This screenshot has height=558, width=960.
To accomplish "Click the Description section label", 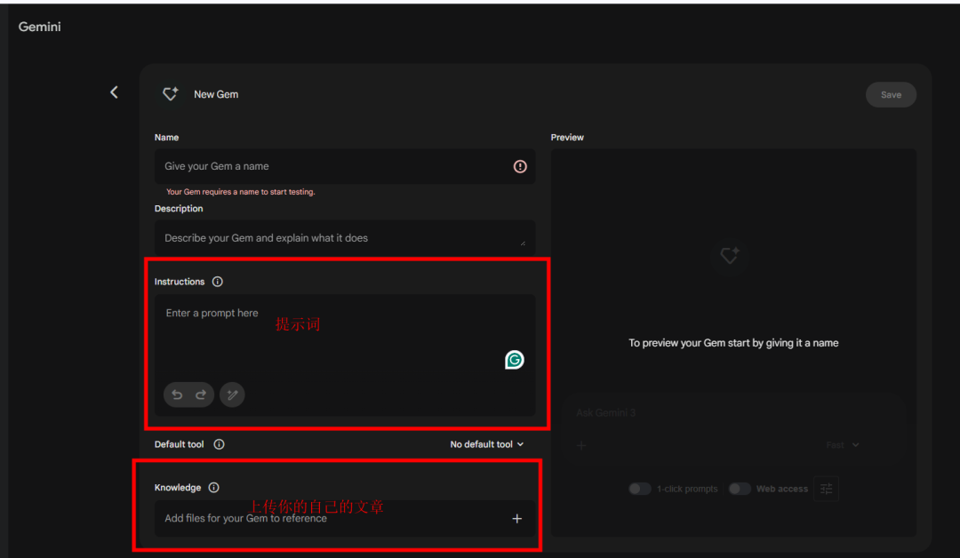I will 179,209.
